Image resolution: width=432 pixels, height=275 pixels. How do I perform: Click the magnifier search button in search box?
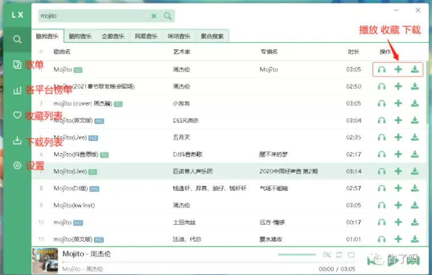pyautogui.click(x=167, y=16)
